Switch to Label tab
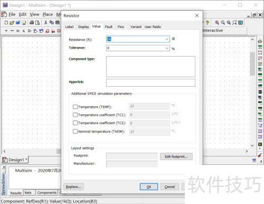 (x=69, y=27)
